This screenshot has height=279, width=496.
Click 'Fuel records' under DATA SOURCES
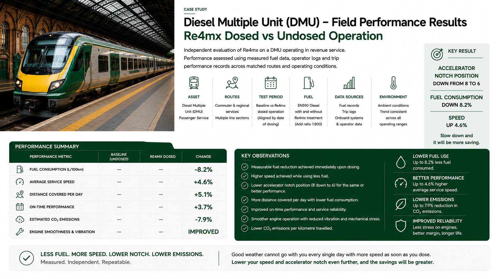349,106
